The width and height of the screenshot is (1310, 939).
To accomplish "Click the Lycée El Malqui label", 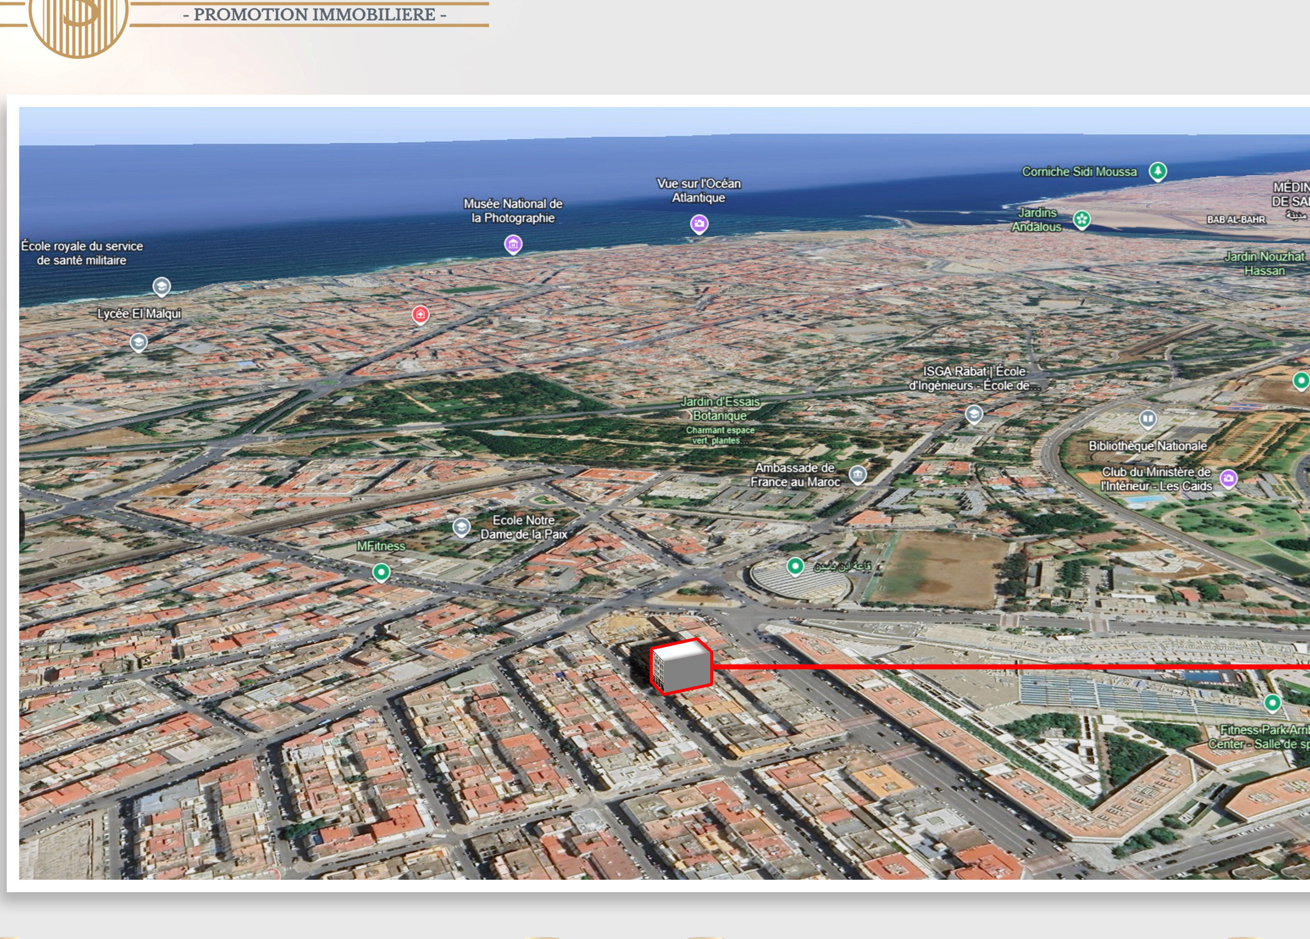I will 139,314.
